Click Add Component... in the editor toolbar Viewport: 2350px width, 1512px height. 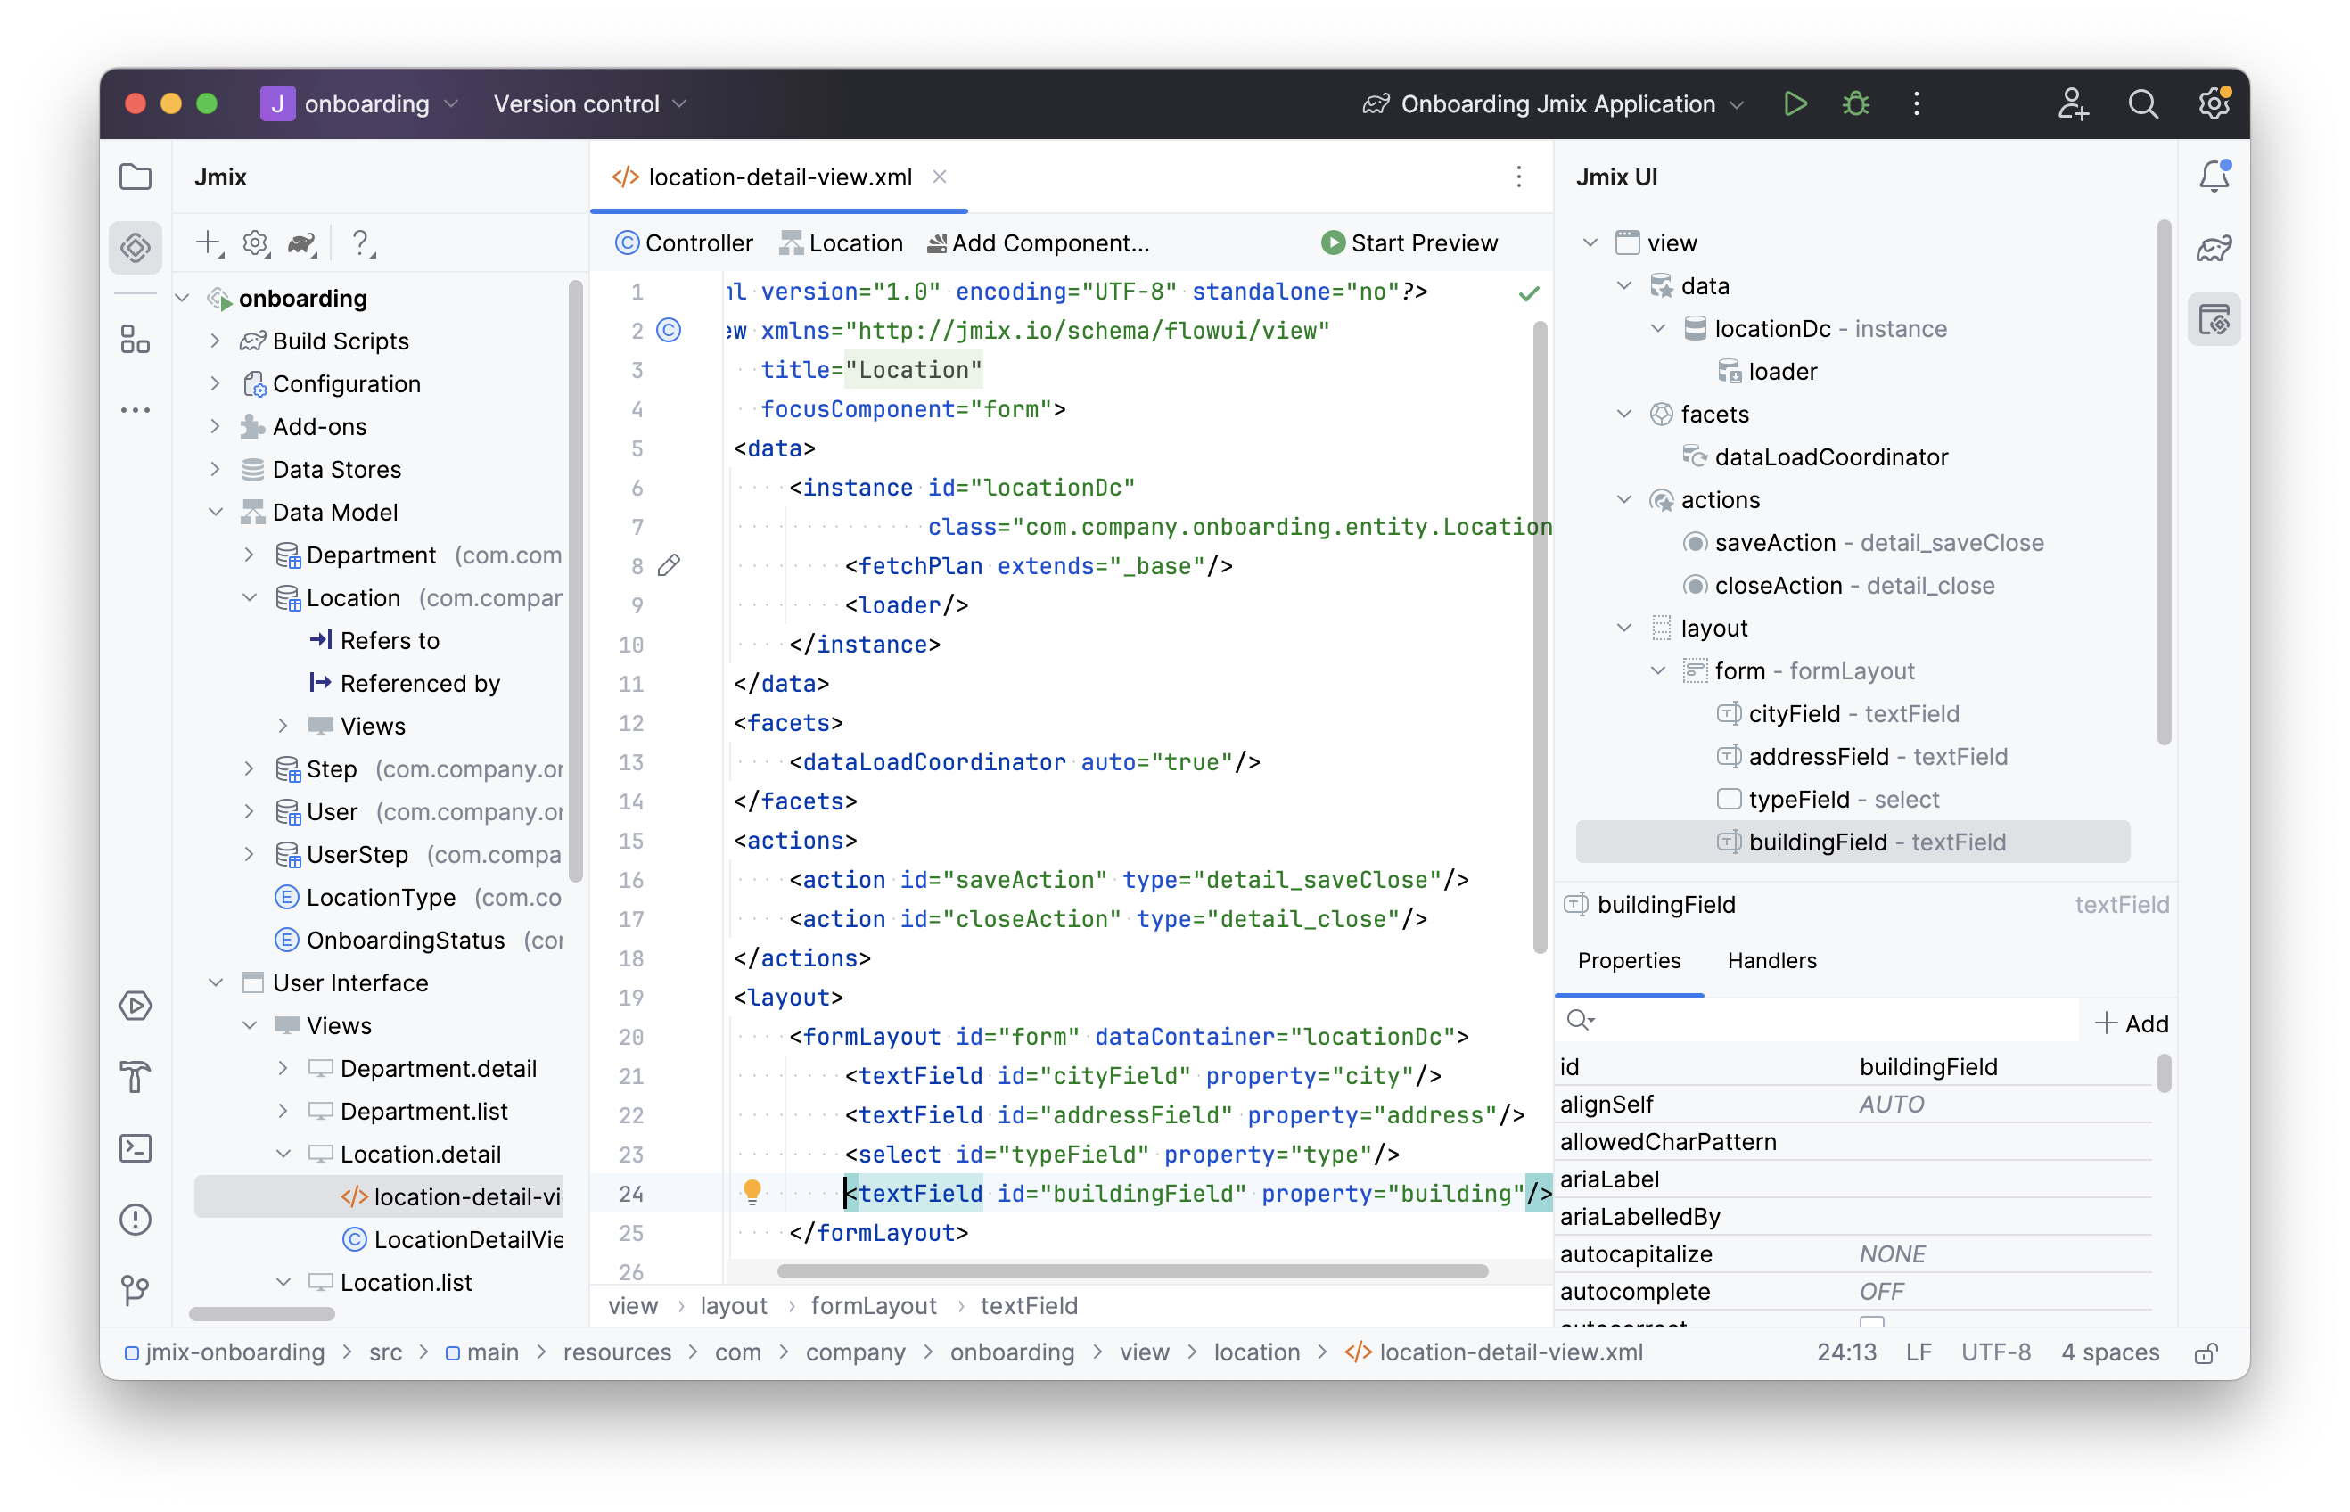click(1039, 242)
